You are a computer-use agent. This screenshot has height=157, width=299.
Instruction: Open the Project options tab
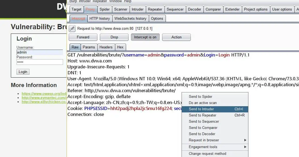tap(256, 9)
